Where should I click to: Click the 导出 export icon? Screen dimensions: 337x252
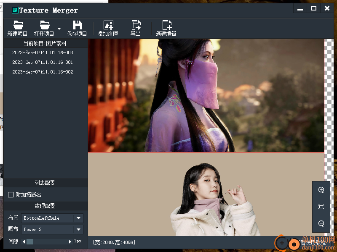pos(136,25)
